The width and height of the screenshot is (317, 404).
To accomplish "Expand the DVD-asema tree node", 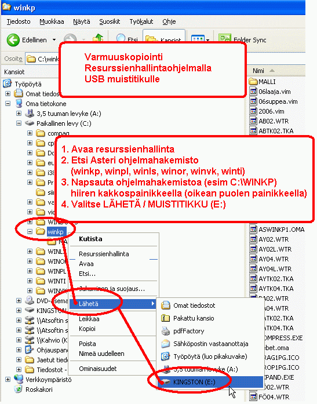I will coord(19,300).
